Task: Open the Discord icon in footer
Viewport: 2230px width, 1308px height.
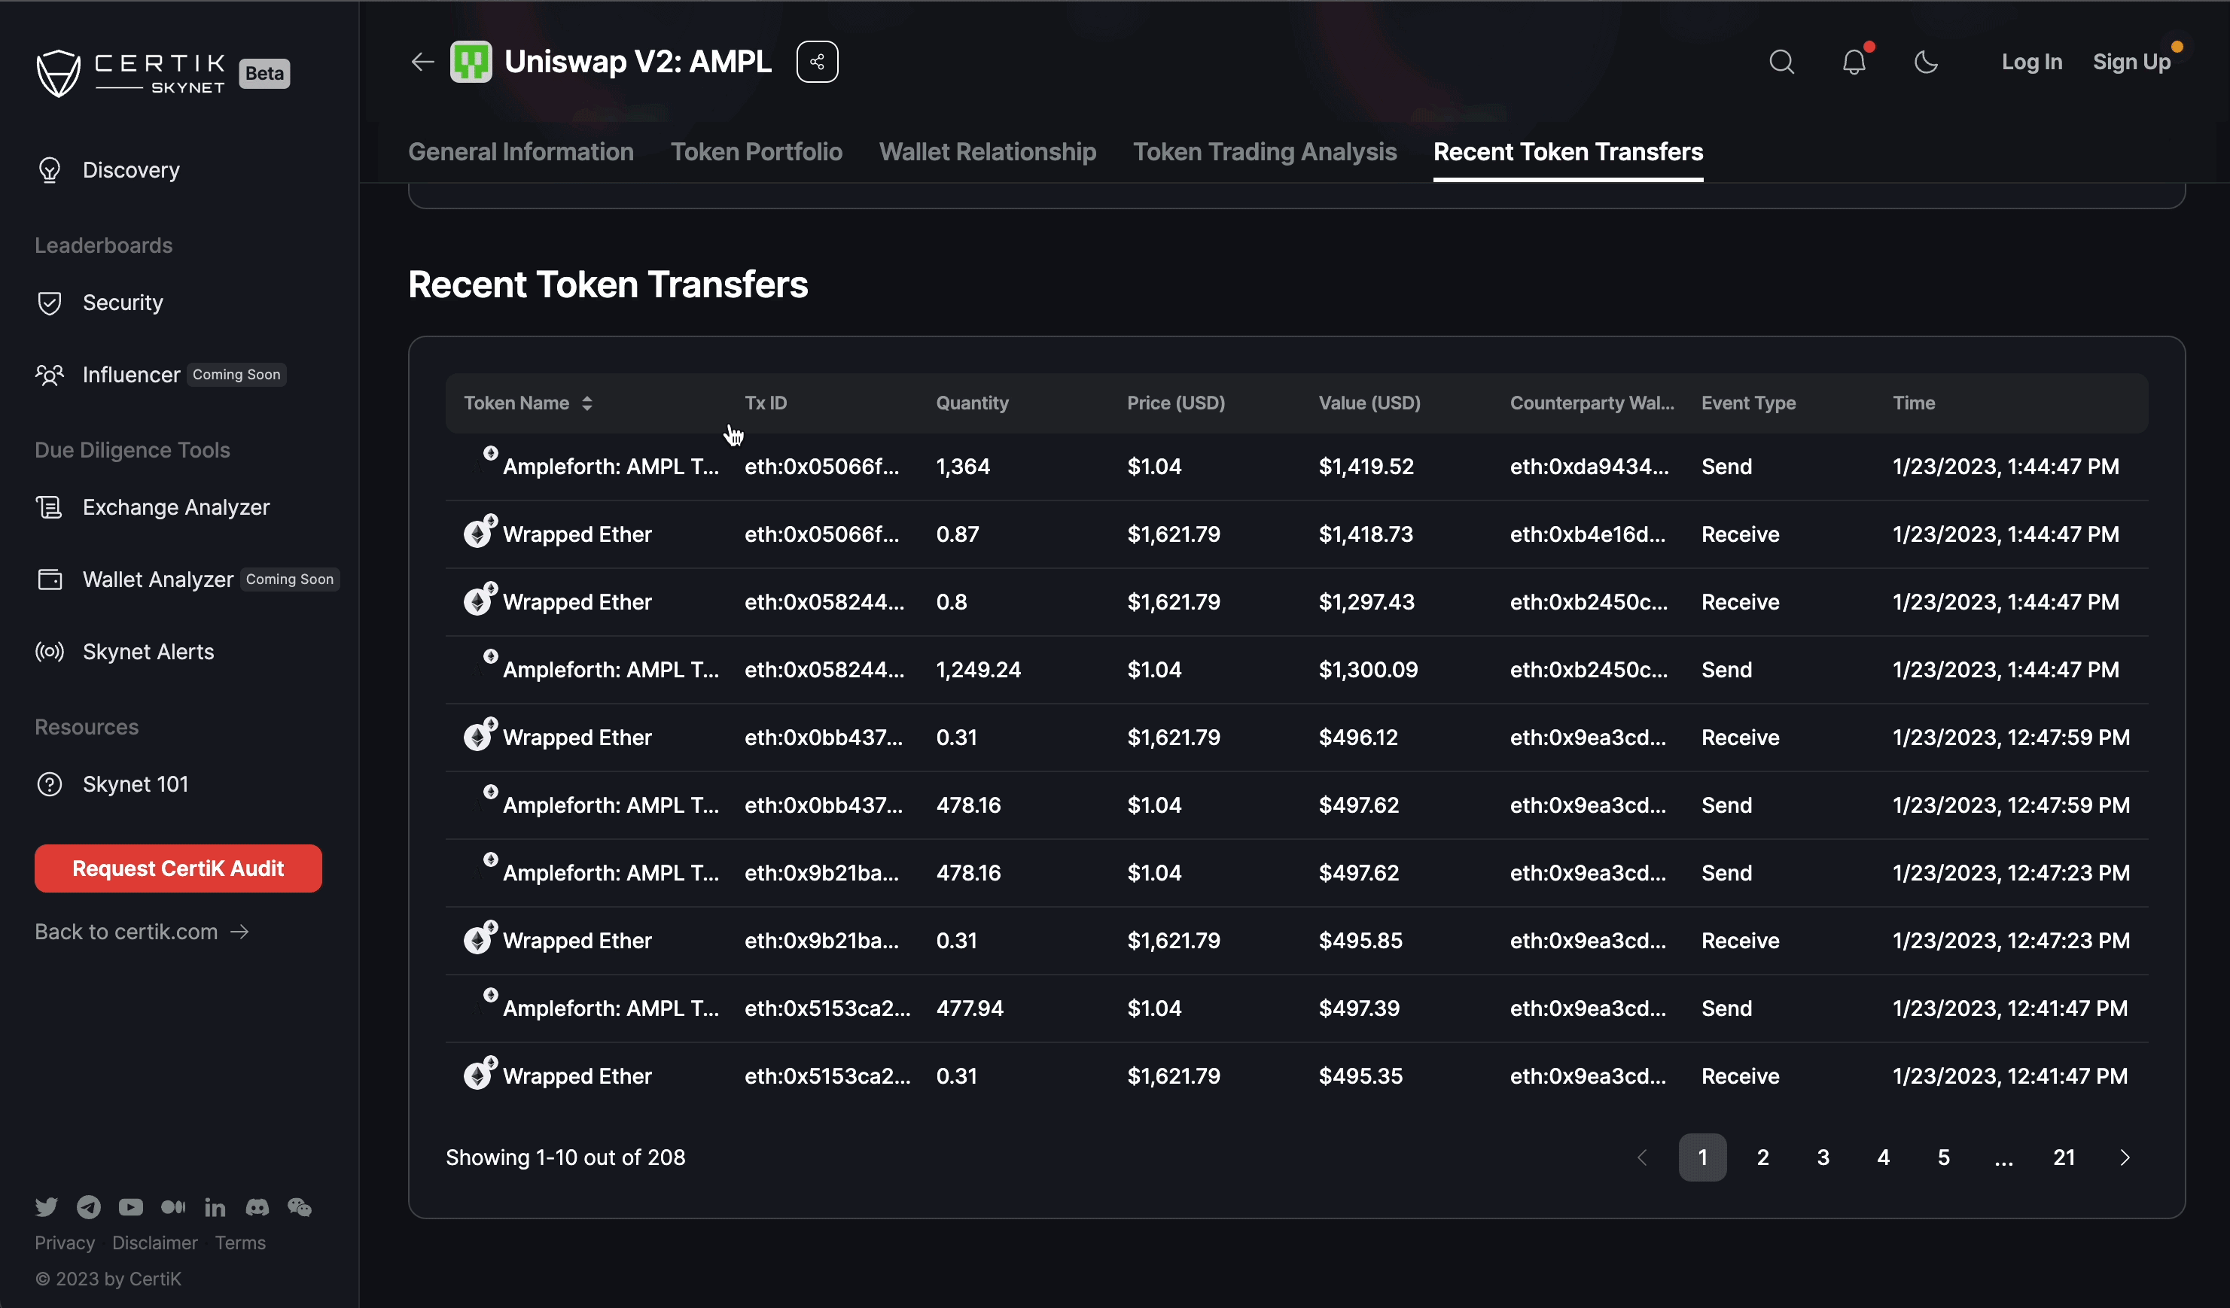Action: (x=257, y=1206)
